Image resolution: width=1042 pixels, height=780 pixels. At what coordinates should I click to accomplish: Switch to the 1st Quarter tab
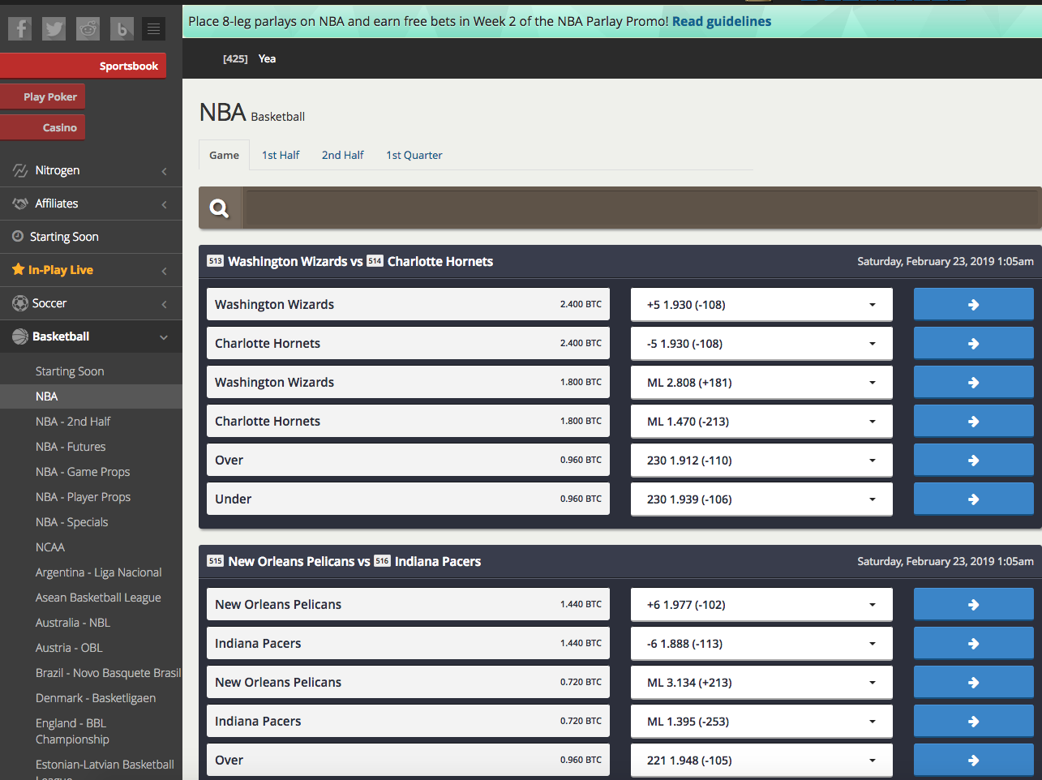point(414,155)
